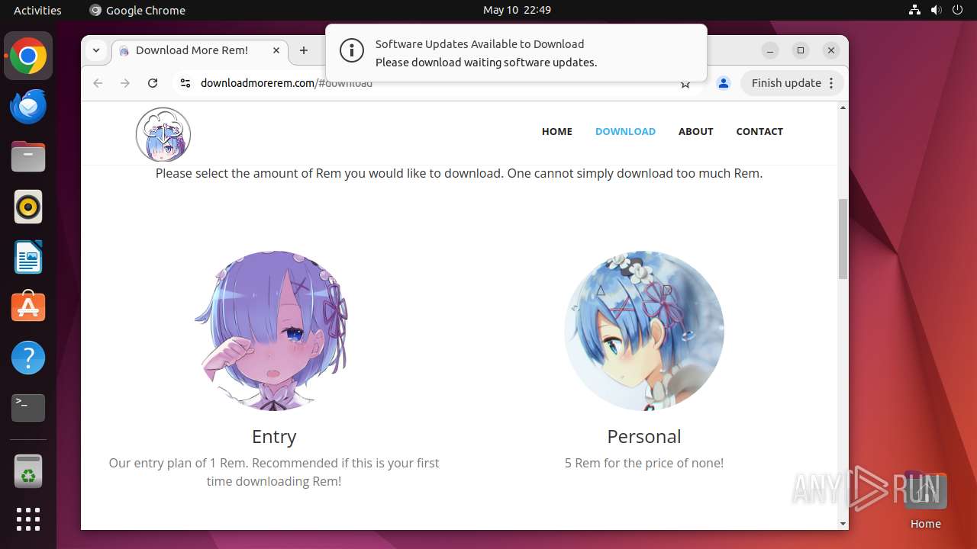Image resolution: width=977 pixels, height=549 pixels.
Task: Show the applications grid
Action: click(28, 519)
